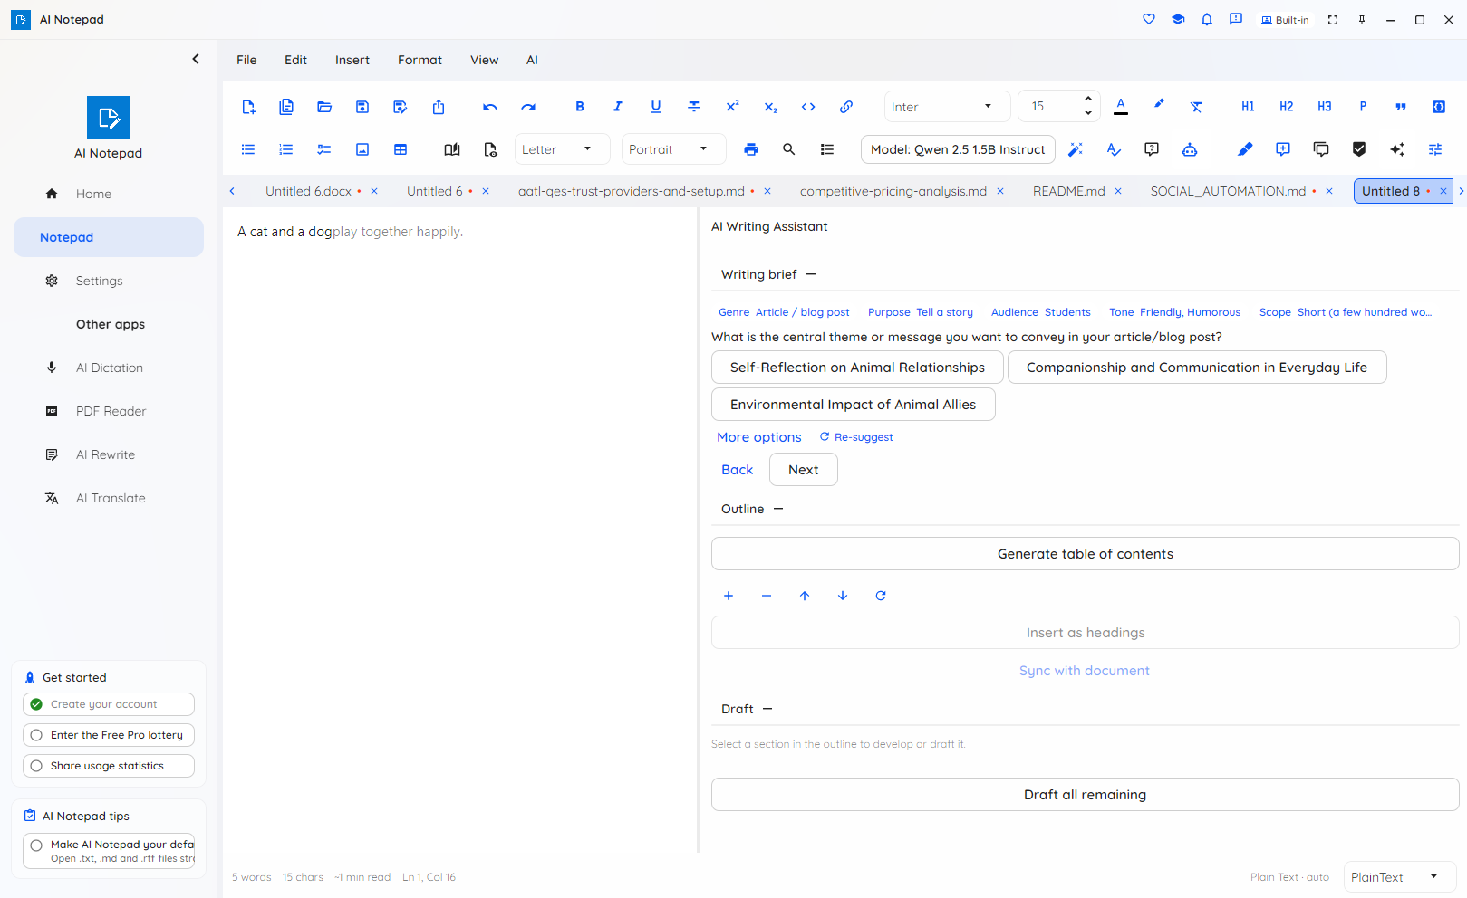Collapse the Draft section
The image size is (1467, 898).
click(x=767, y=709)
